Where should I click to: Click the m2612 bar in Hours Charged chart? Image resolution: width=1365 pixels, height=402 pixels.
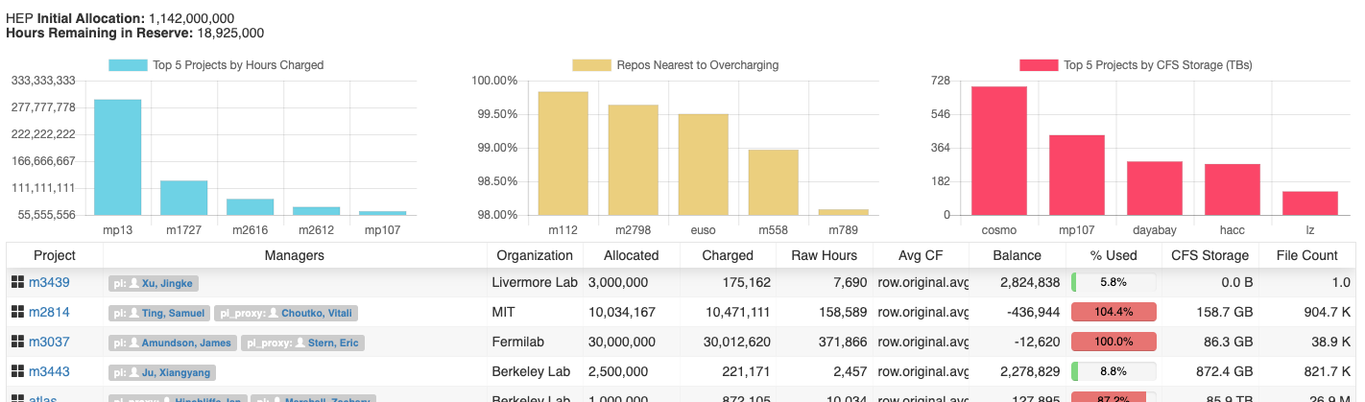click(x=316, y=211)
